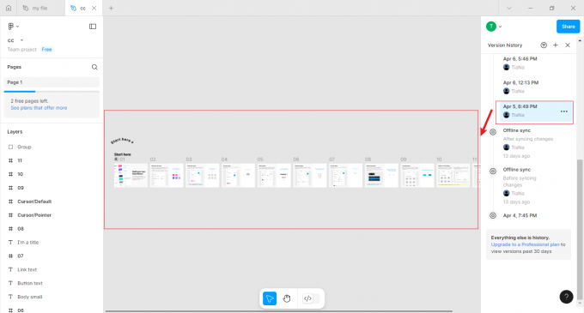Collapse the left sidebar panel icon
584x313 pixels.
coord(93,27)
